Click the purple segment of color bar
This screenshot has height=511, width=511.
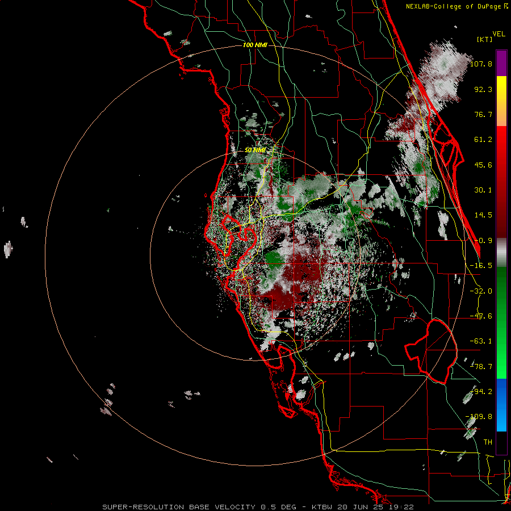pyautogui.click(x=501, y=63)
